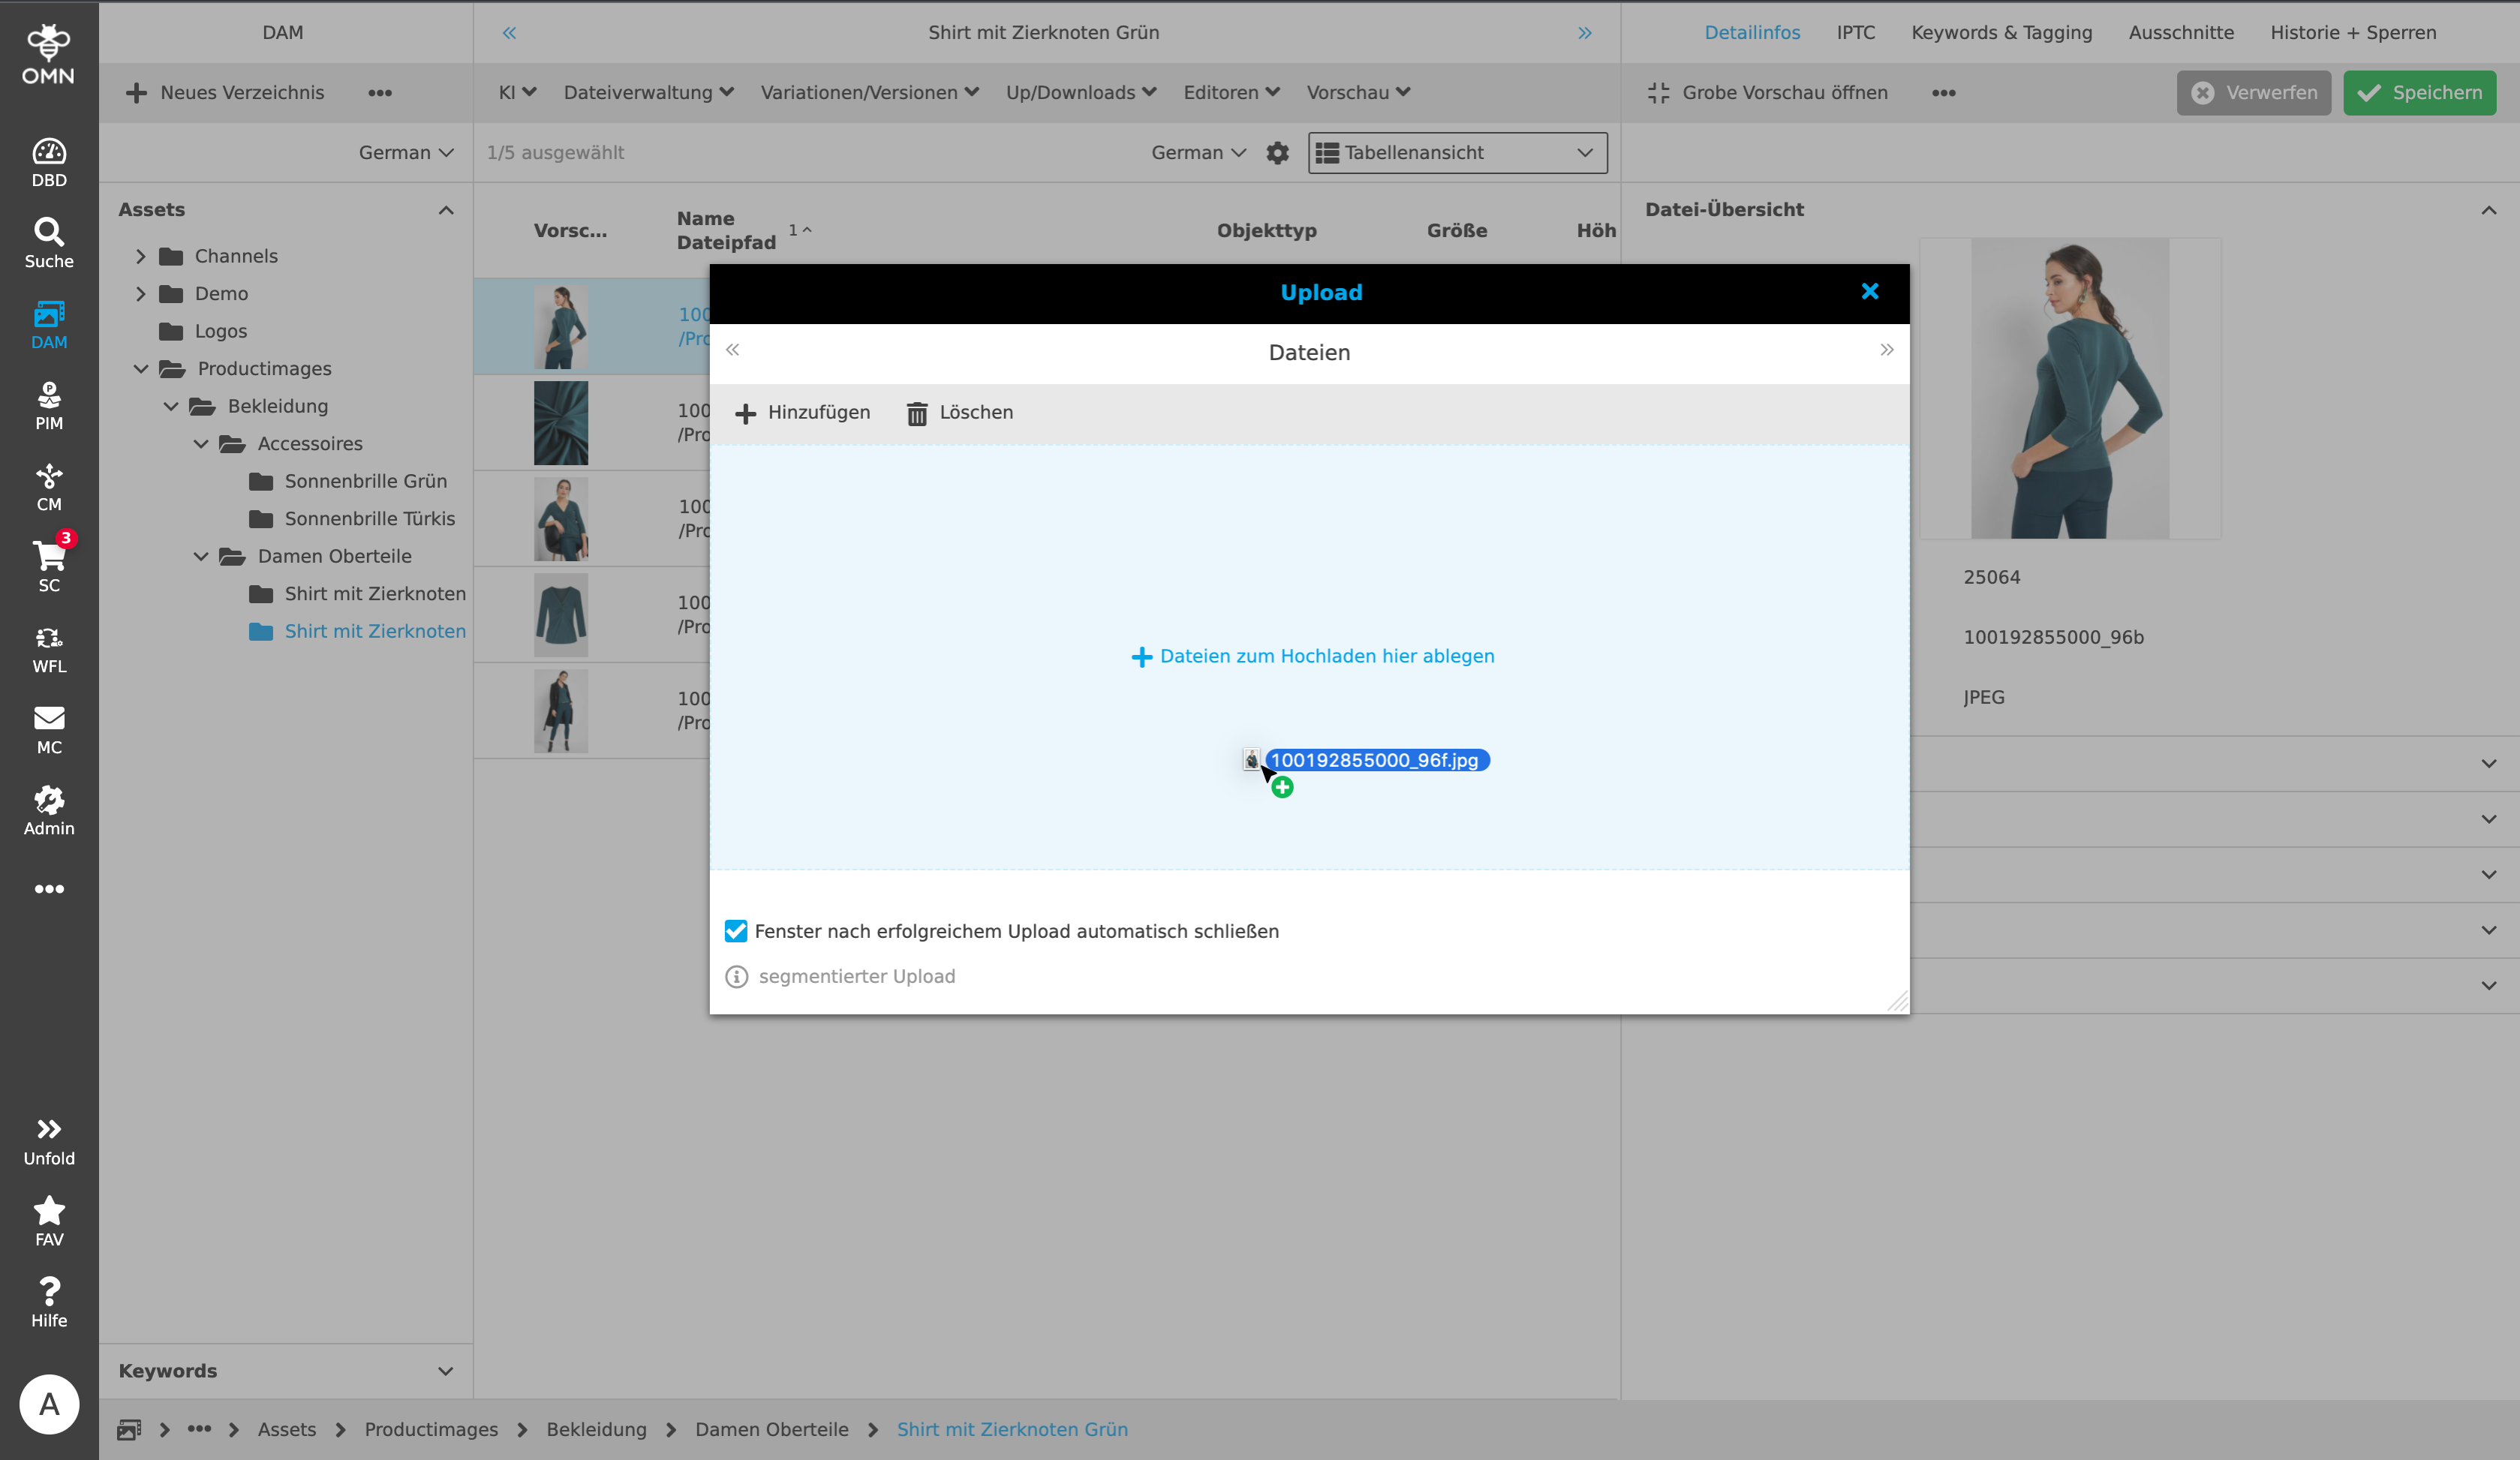Expand the Keywords panel
This screenshot has height=1460, width=2520.
point(445,1371)
